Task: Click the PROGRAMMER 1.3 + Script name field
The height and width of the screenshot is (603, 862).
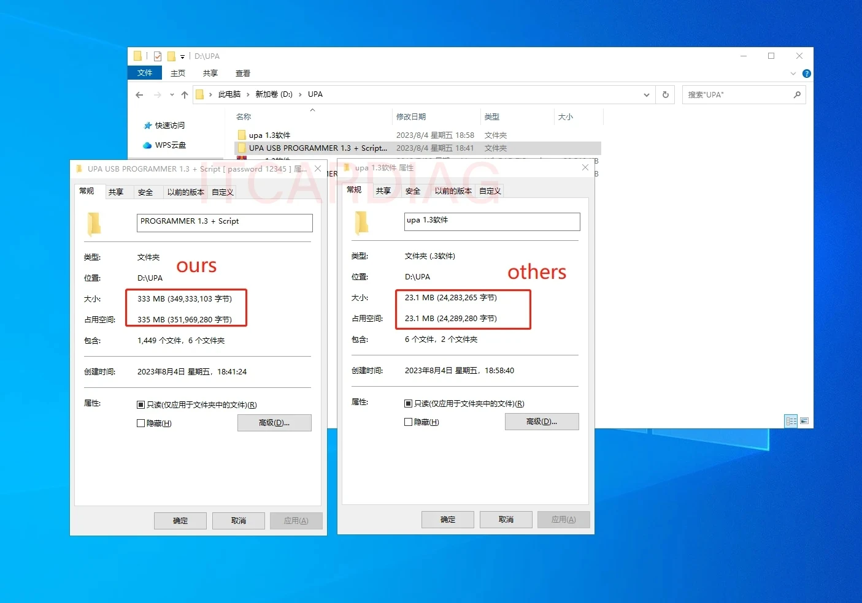Action: point(225,222)
